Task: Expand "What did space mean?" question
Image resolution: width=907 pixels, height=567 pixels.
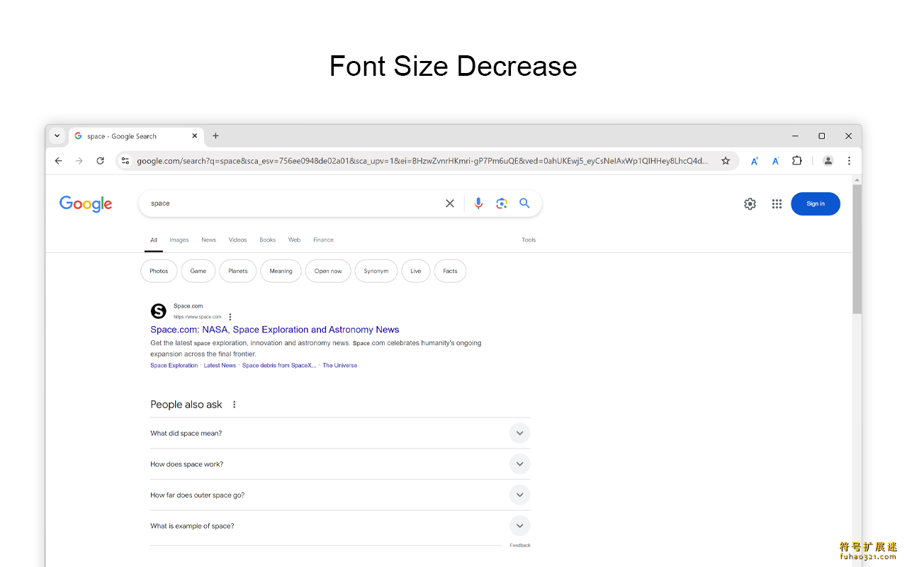Action: [x=519, y=433]
